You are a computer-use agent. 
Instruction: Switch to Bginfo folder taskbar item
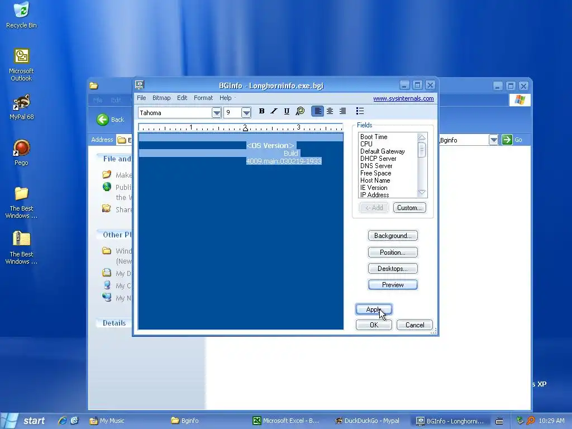pyautogui.click(x=185, y=421)
